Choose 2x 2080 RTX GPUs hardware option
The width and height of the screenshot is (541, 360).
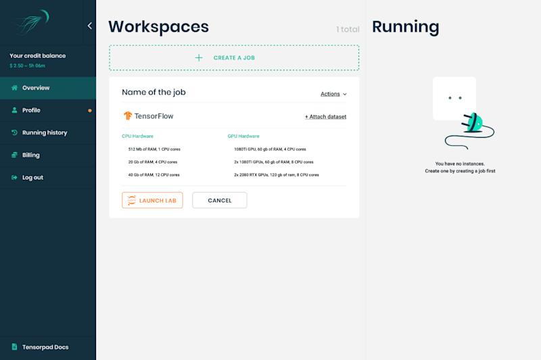point(277,175)
